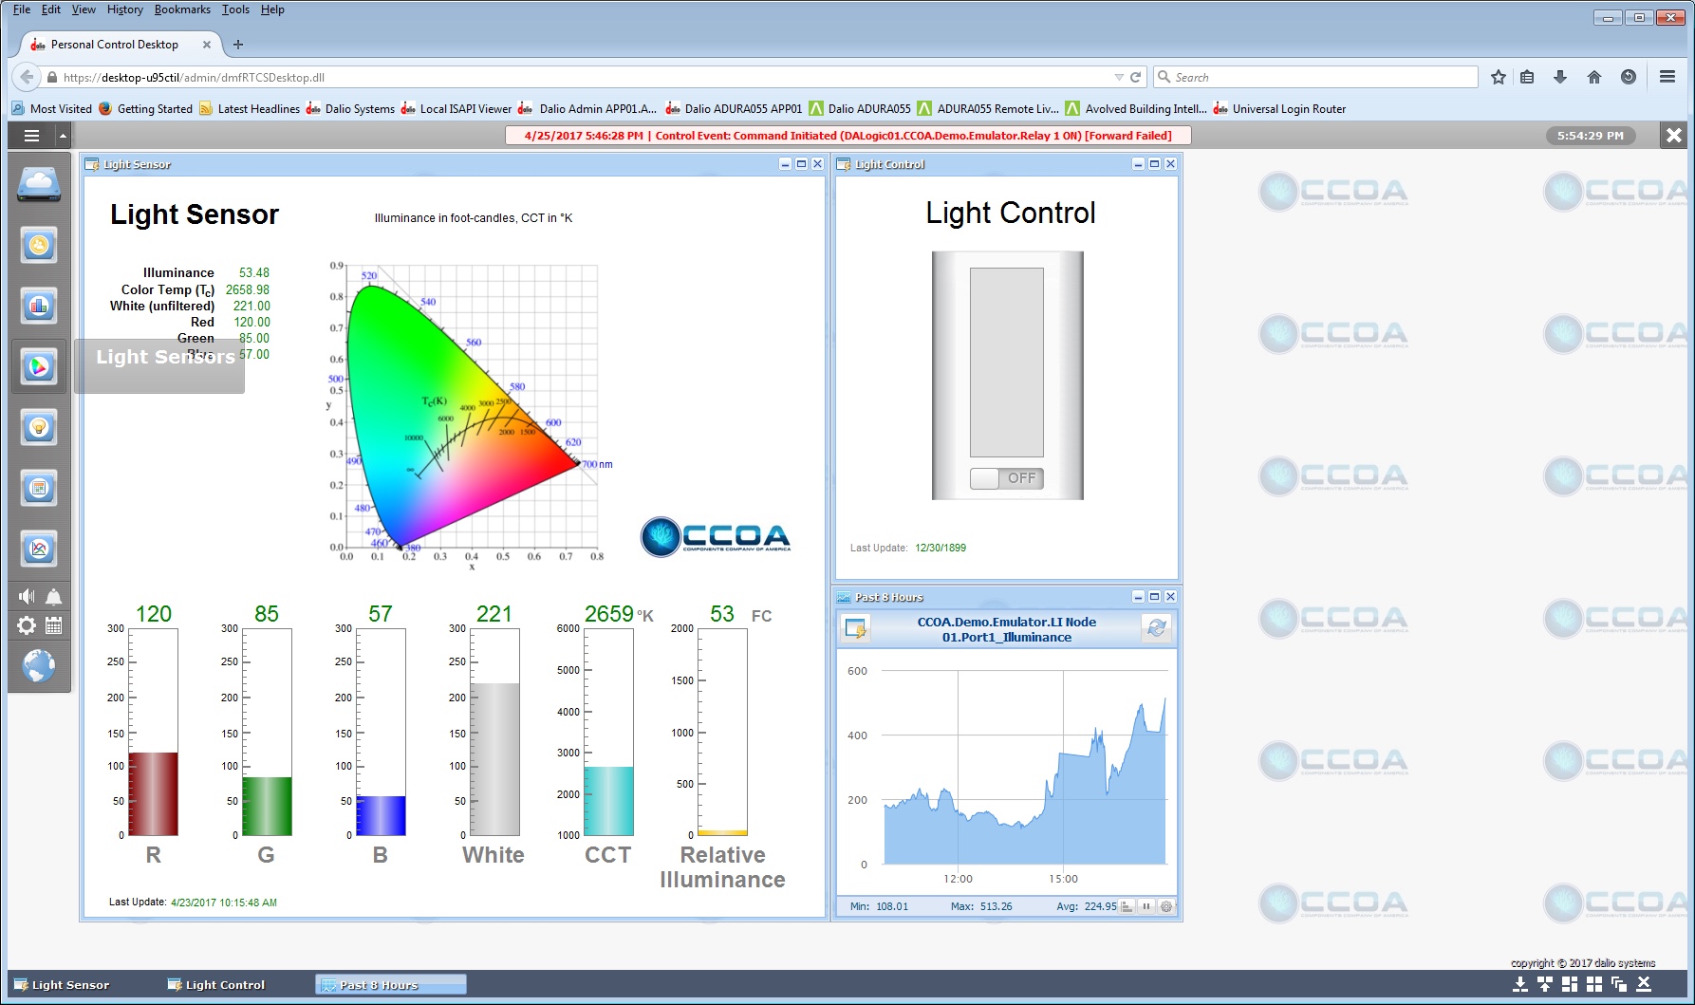Click the Control Event Forward Failed alert message
This screenshot has height=1005, width=1695.
pyautogui.click(x=848, y=136)
